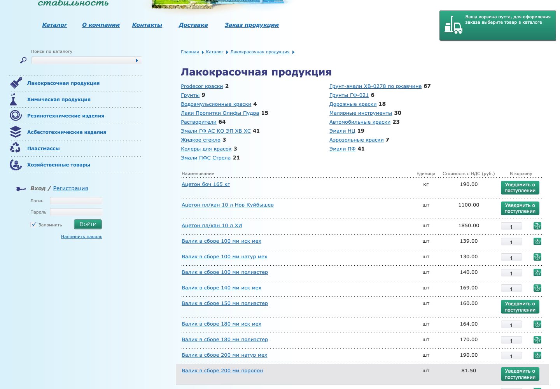Click the search submit arrow

coord(137,60)
